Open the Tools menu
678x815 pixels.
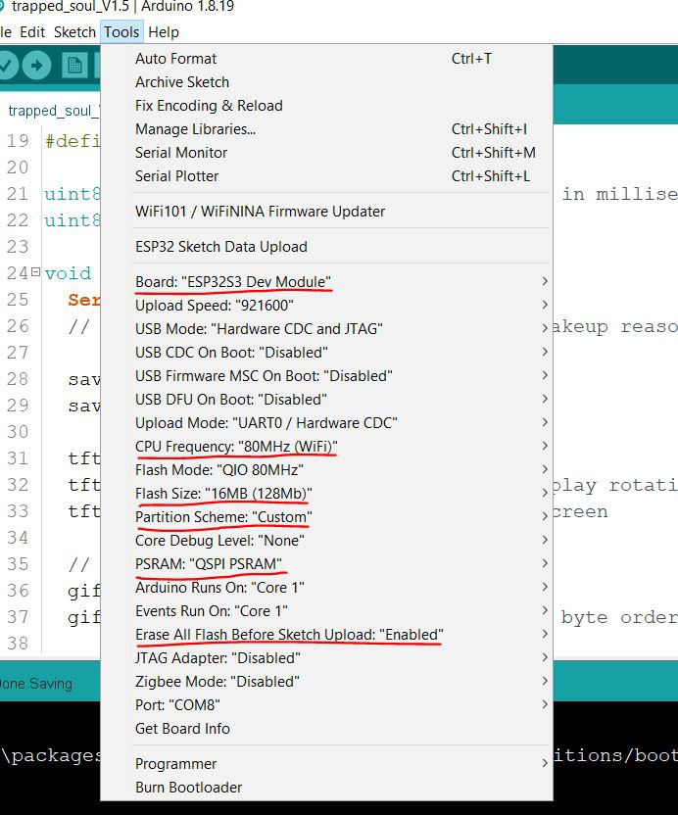(x=121, y=32)
